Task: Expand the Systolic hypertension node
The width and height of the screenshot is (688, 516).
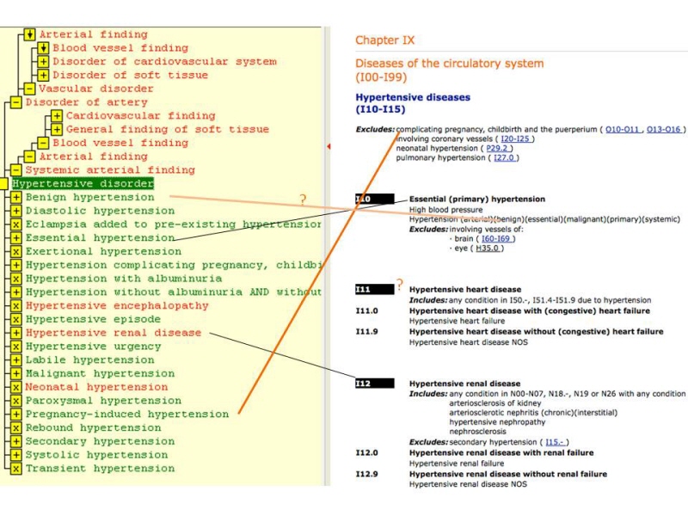Action: click(x=15, y=456)
